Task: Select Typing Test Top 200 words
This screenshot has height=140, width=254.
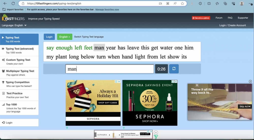Action: point(19,39)
